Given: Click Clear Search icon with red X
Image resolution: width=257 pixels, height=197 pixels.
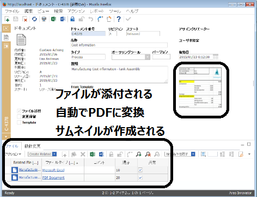Looking at the screenshot, I should point(148,154).
